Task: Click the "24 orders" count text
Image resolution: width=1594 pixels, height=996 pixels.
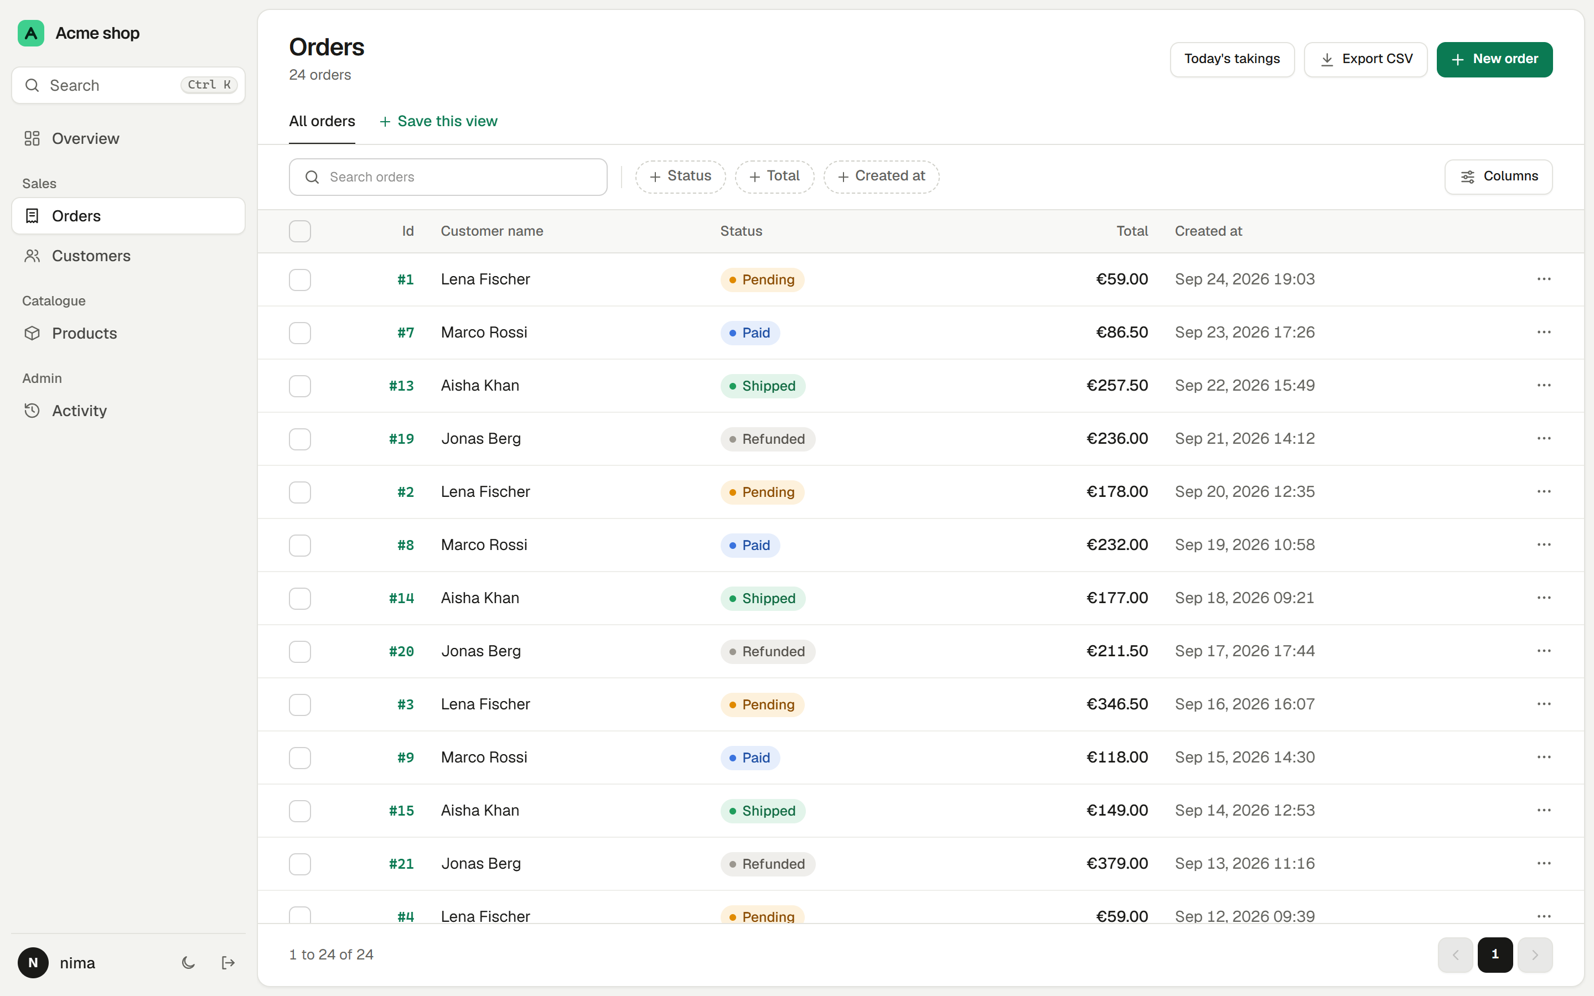Action: click(x=320, y=75)
